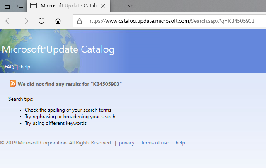Refresh the current page
Screen dimensions: 266x168
(41, 21)
